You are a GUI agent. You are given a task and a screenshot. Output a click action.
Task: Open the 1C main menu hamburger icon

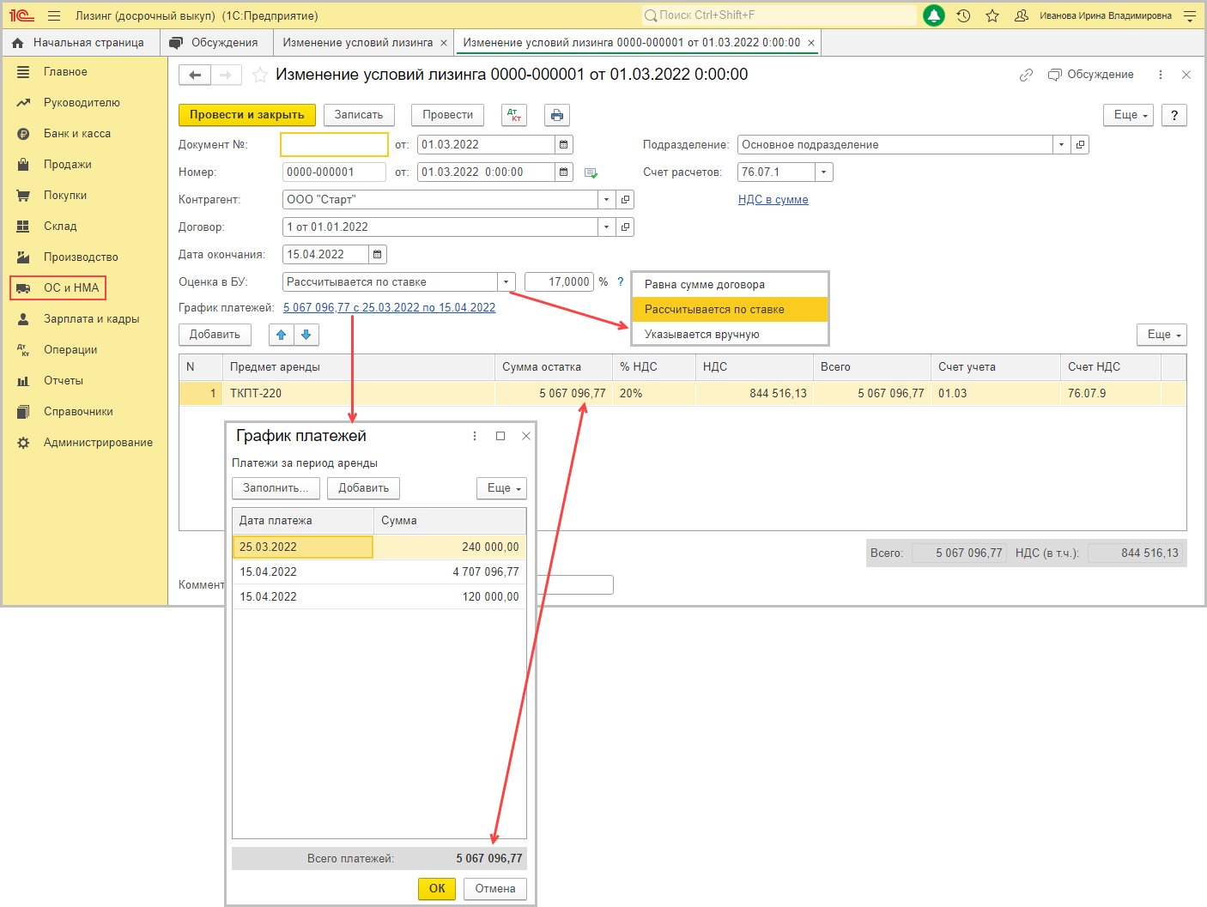54,15
